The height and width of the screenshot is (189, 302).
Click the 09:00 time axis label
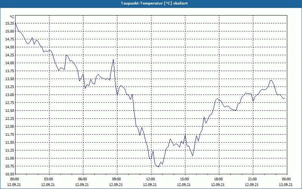[x=117, y=179]
